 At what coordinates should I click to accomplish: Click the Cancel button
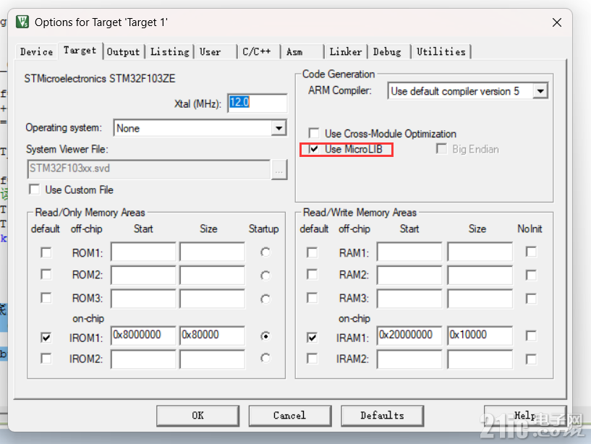point(290,416)
